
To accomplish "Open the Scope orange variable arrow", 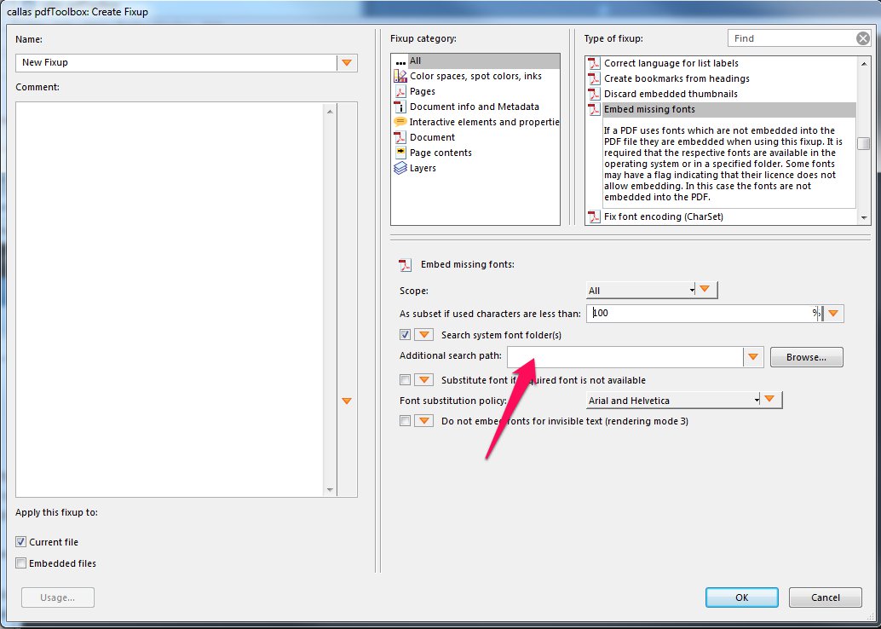I will click(x=705, y=290).
